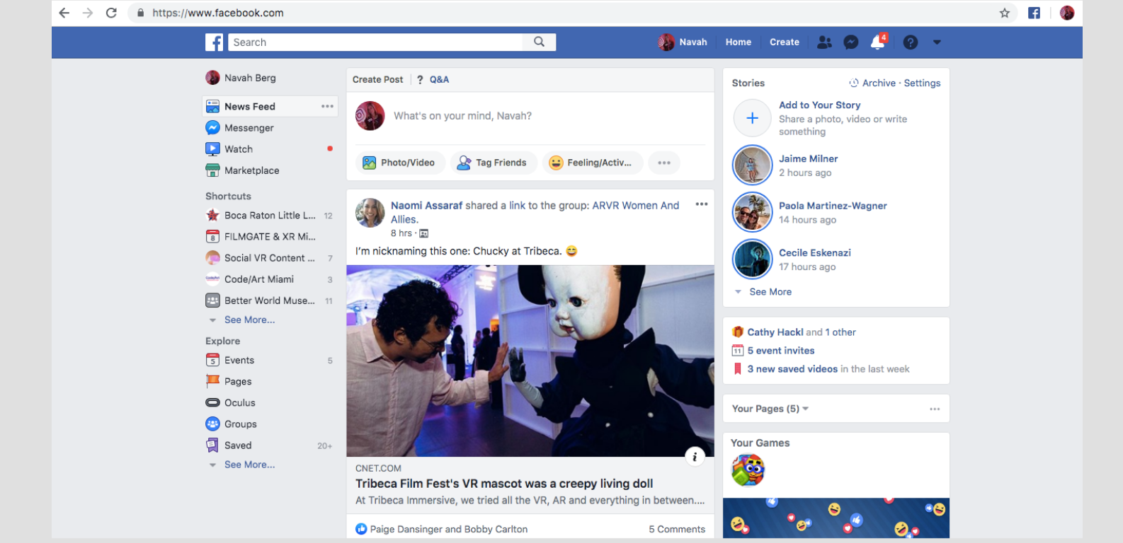
Task: Bookmark page with star icon
Action: (x=1004, y=13)
